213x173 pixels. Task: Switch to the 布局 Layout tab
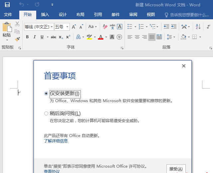80,15
